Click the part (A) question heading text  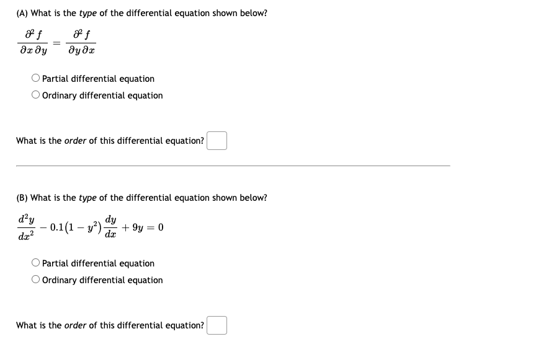pyautogui.click(x=141, y=14)
